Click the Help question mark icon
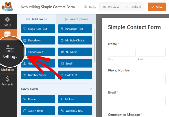 pyautogui.click(x=86, y=7)
